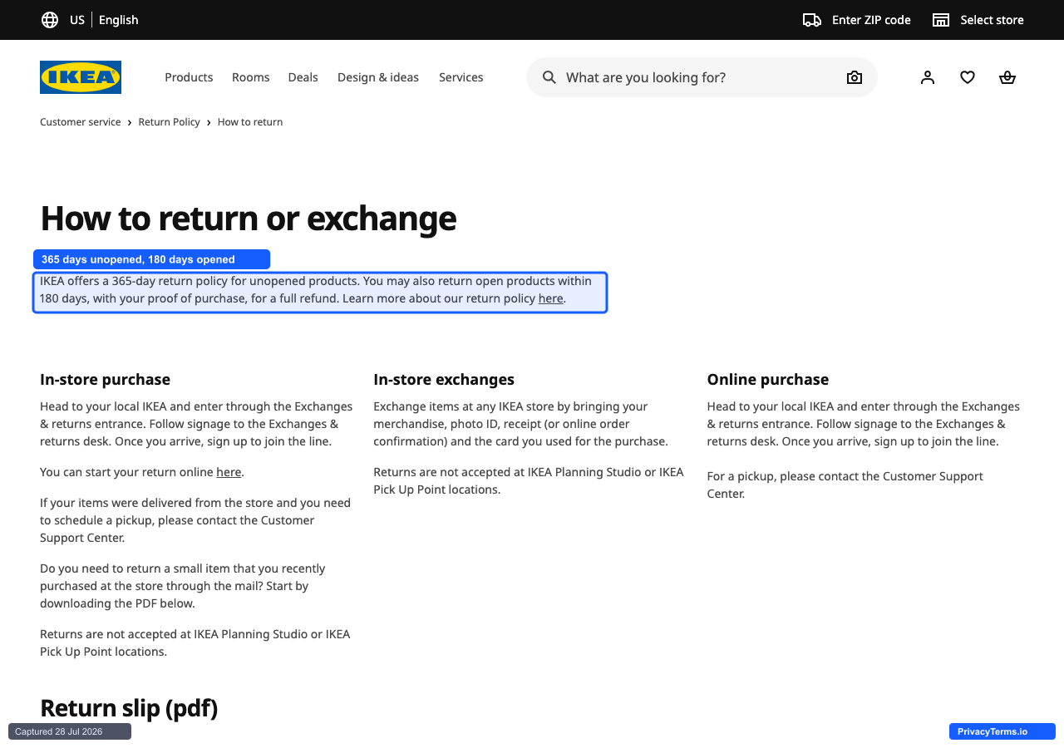This screenshot has width=1064, height=748.
Task: Click the In-store purchase heading
Action: (x=105, y=380)
